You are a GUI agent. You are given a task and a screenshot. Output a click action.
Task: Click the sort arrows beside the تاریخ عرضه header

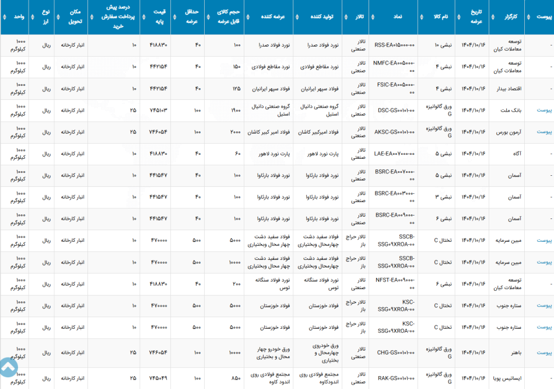click(x=459, y=17)
